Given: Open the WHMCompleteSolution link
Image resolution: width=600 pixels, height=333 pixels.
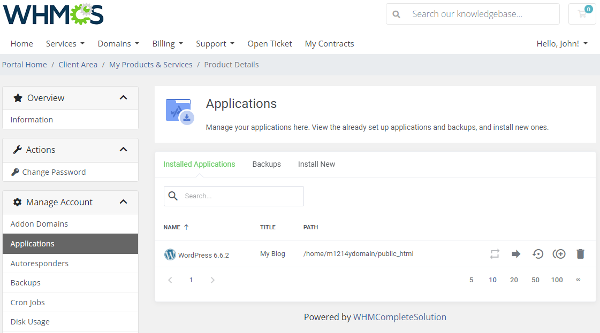Looking at the screenshot, I should (399, 317).
